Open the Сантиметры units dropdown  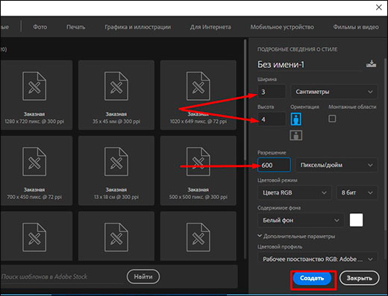click(334, 92)
